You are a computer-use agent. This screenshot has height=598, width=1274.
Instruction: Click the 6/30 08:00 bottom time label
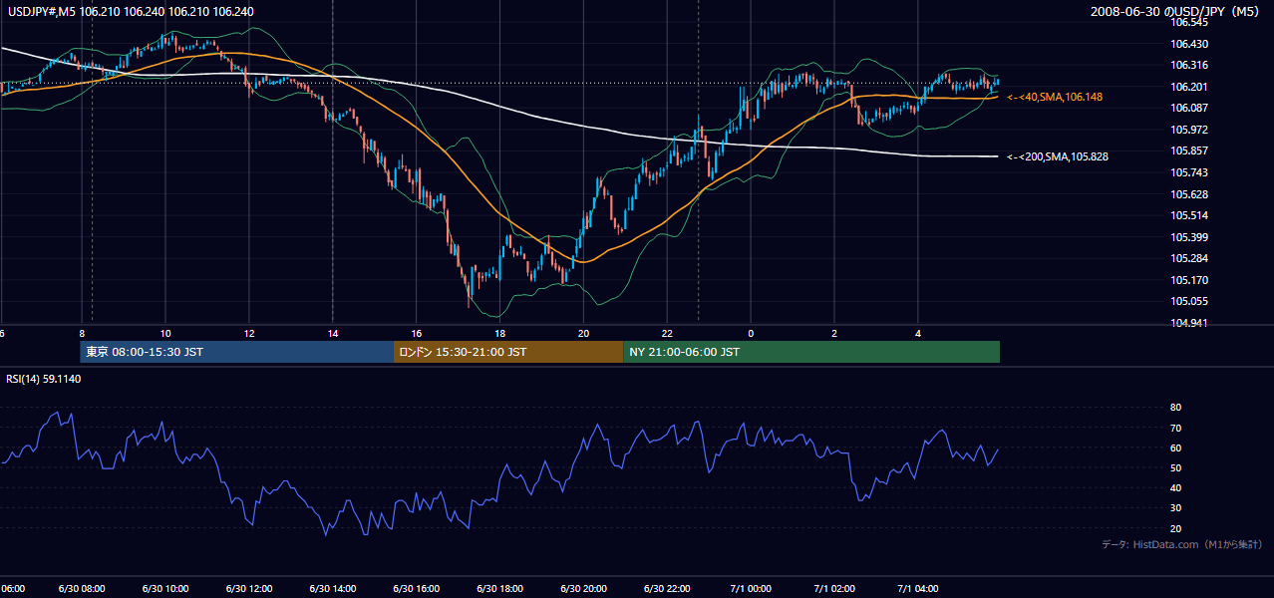click(x=83, y=589)
